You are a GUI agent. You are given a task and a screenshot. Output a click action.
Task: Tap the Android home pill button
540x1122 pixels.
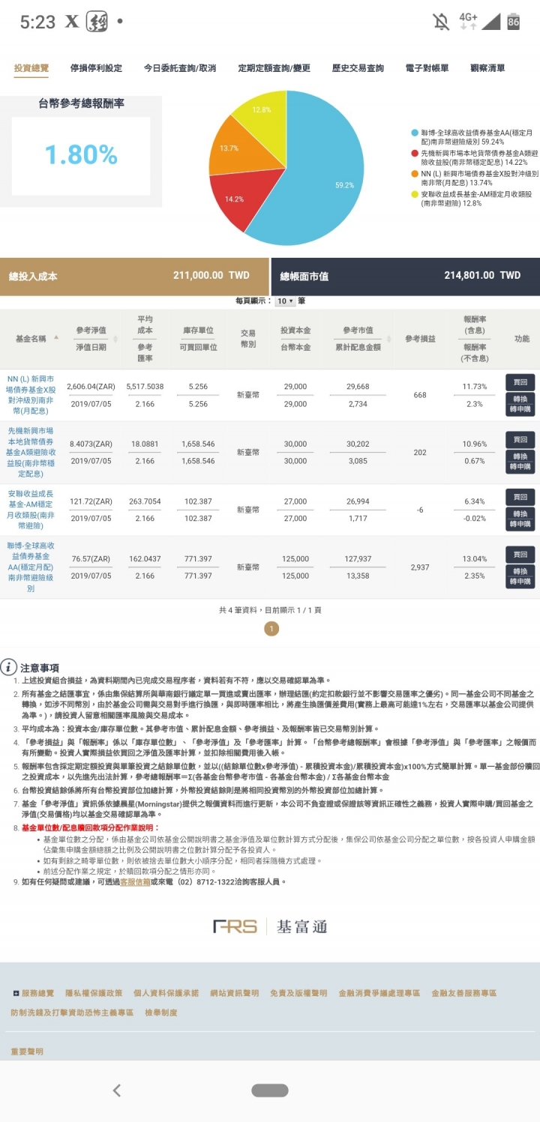[x=270, y=1091]
